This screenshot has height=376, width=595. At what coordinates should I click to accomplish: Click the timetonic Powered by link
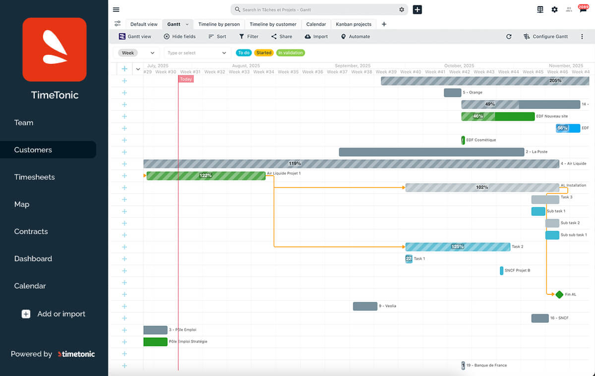(x=76, y=354)
